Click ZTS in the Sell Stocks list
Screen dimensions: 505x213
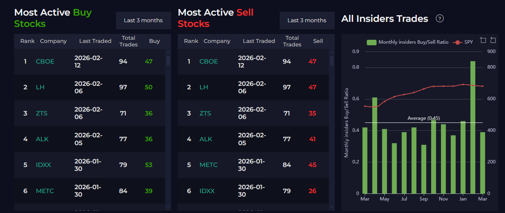(205, 113)
